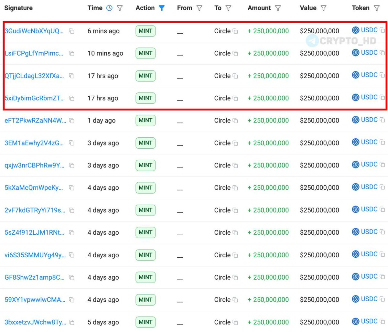Open transaction LsiFCPgLfYmPimc
388x332 pixels.
pos(34,53)
